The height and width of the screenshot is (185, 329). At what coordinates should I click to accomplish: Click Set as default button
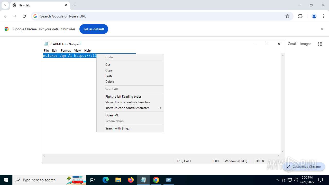[94, 29]
